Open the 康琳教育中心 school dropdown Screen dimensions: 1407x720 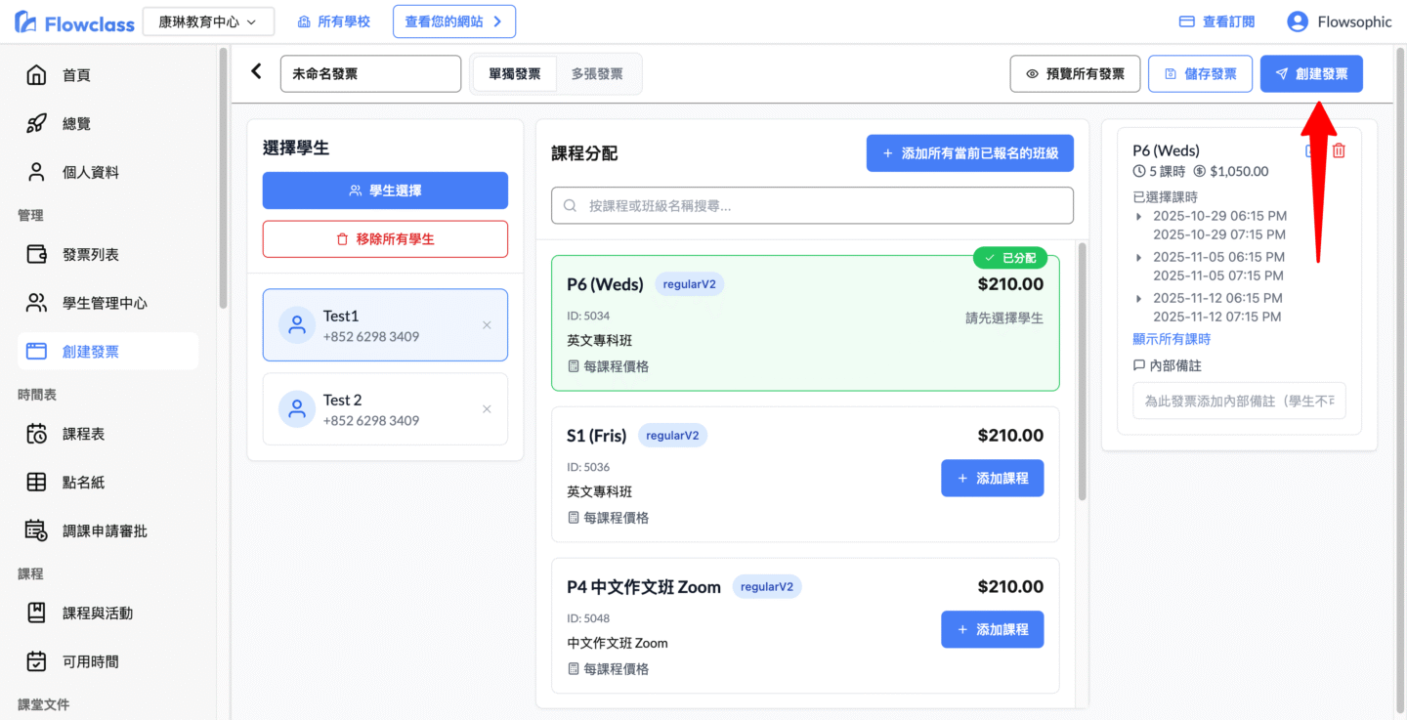coord(208,21)
